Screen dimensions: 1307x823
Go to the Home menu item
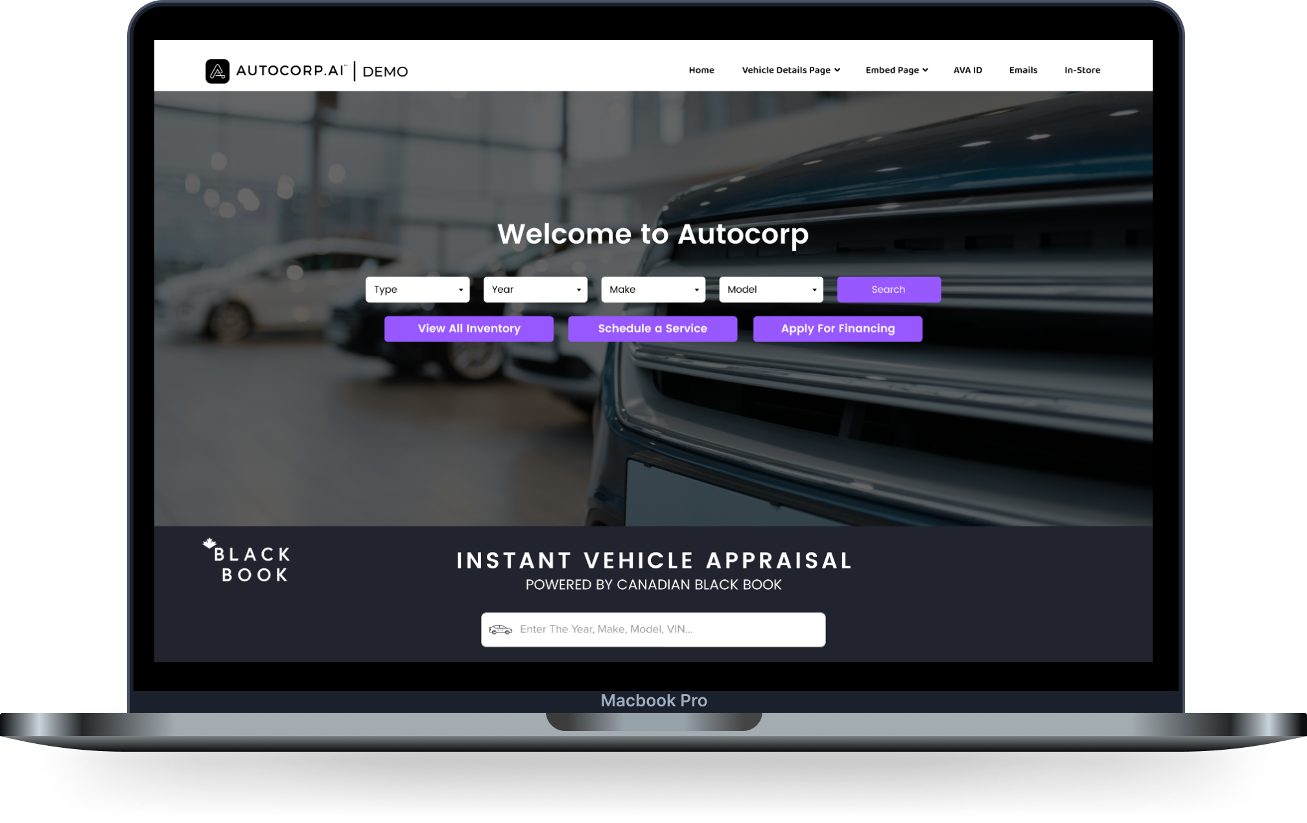tap(701, 70)
